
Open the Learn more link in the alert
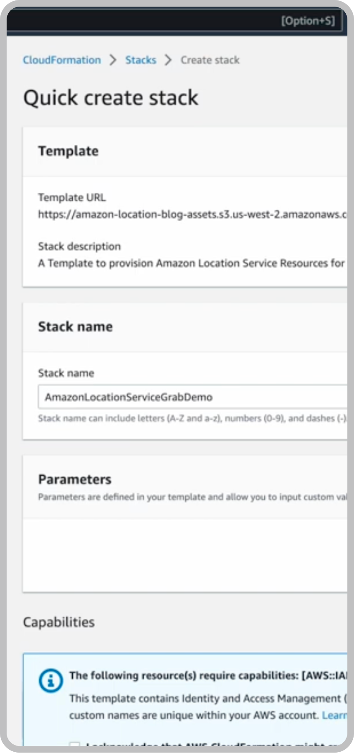click(334, 715)
